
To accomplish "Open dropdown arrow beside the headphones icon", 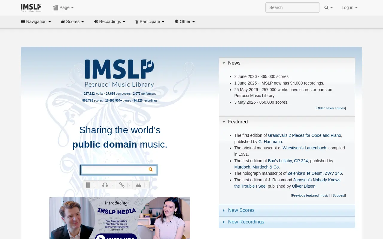I will 113,185.
